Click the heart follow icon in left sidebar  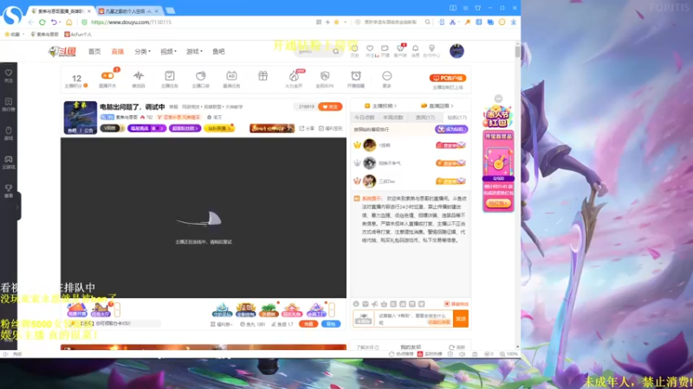(x=9, y=73)
